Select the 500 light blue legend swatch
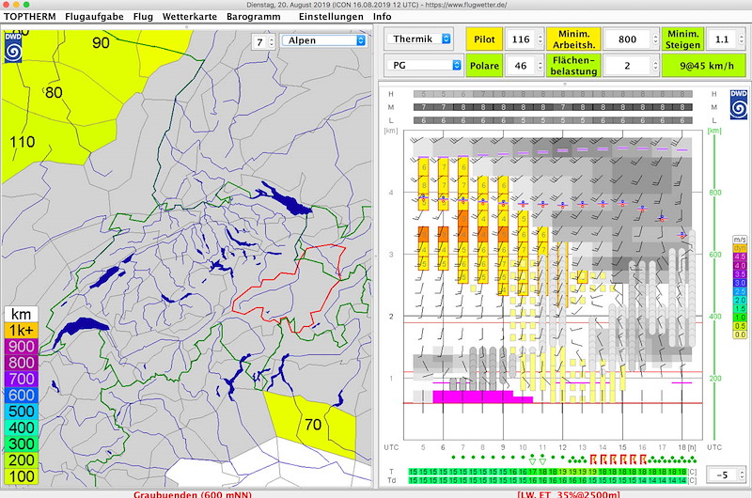The image size is (752, 498). [21, 412]
